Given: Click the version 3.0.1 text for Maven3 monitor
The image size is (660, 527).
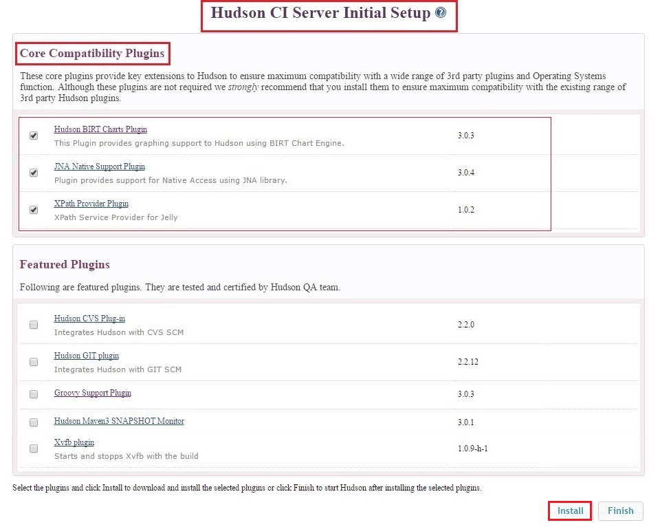Looking at the screenshot, I should coord(466,422).
